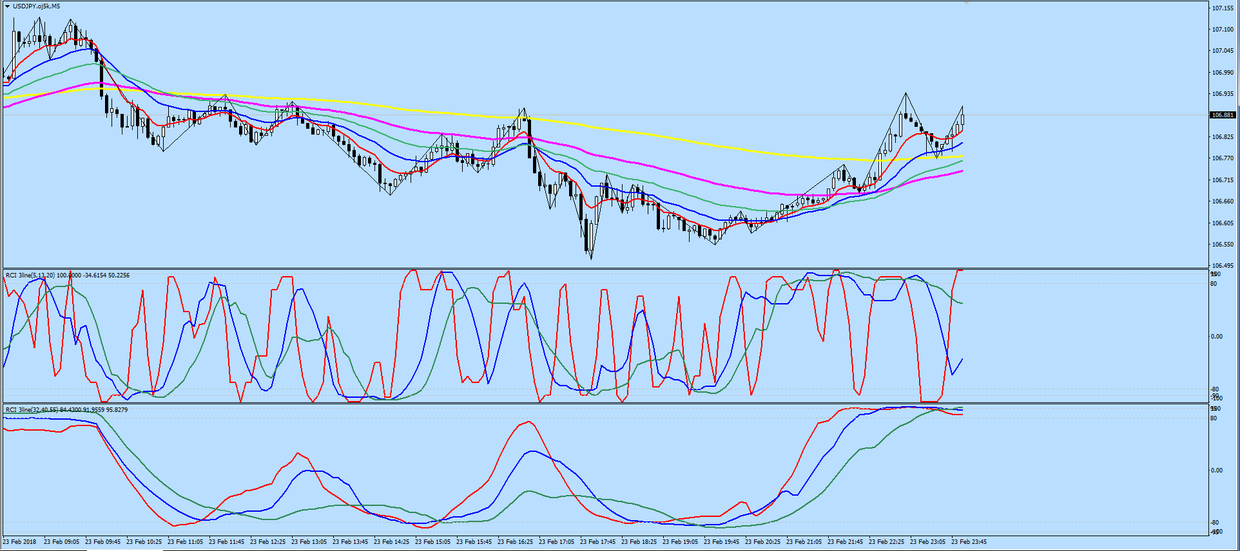This screenshot has height=551, width=1240.
Task: Click the 23 Feb 11:45 time label
Action: coord(226,542)
